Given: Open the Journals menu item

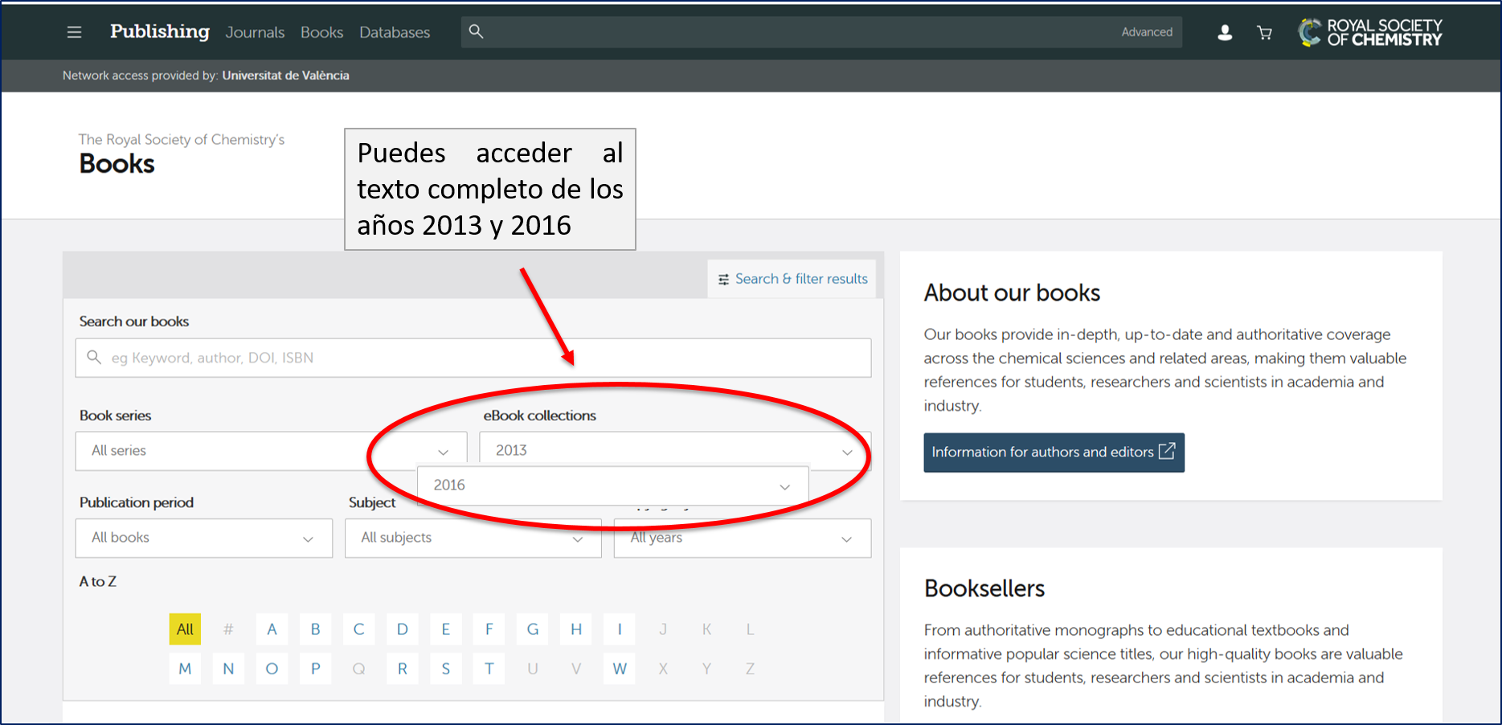Looking at the screenshot, I should (x=255, y=32).
